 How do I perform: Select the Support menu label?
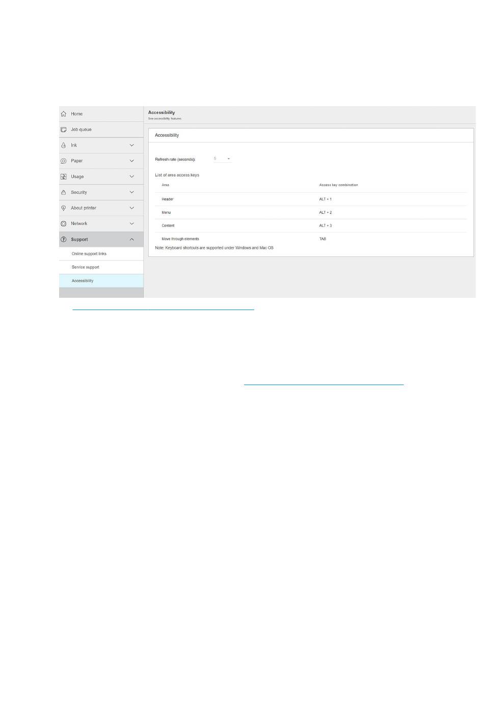[x=79, y=239]
